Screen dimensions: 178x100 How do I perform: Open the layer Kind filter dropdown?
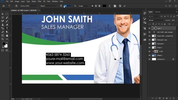tap(154, 16)
